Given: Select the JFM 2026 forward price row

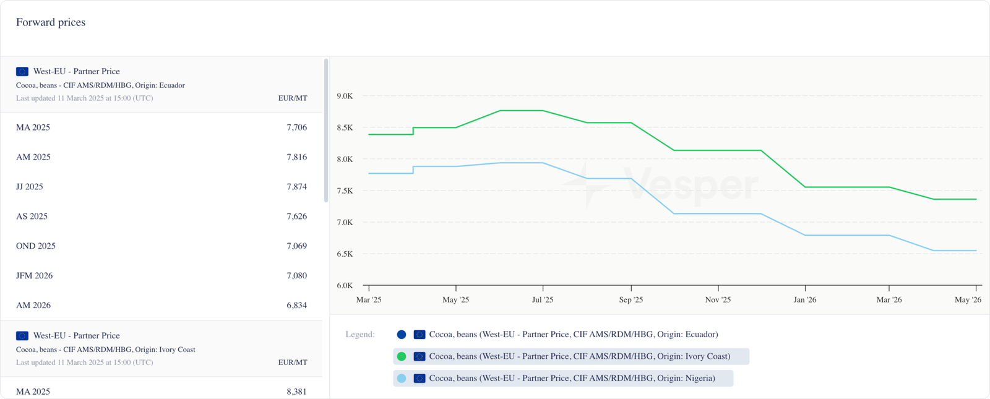Looking at the screenshot, I should [161, 276].
